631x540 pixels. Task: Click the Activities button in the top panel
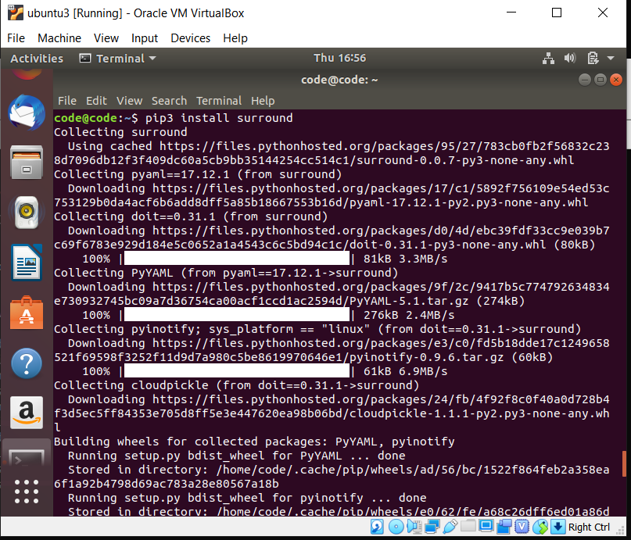pyautogui.click(x=36, y=58)
